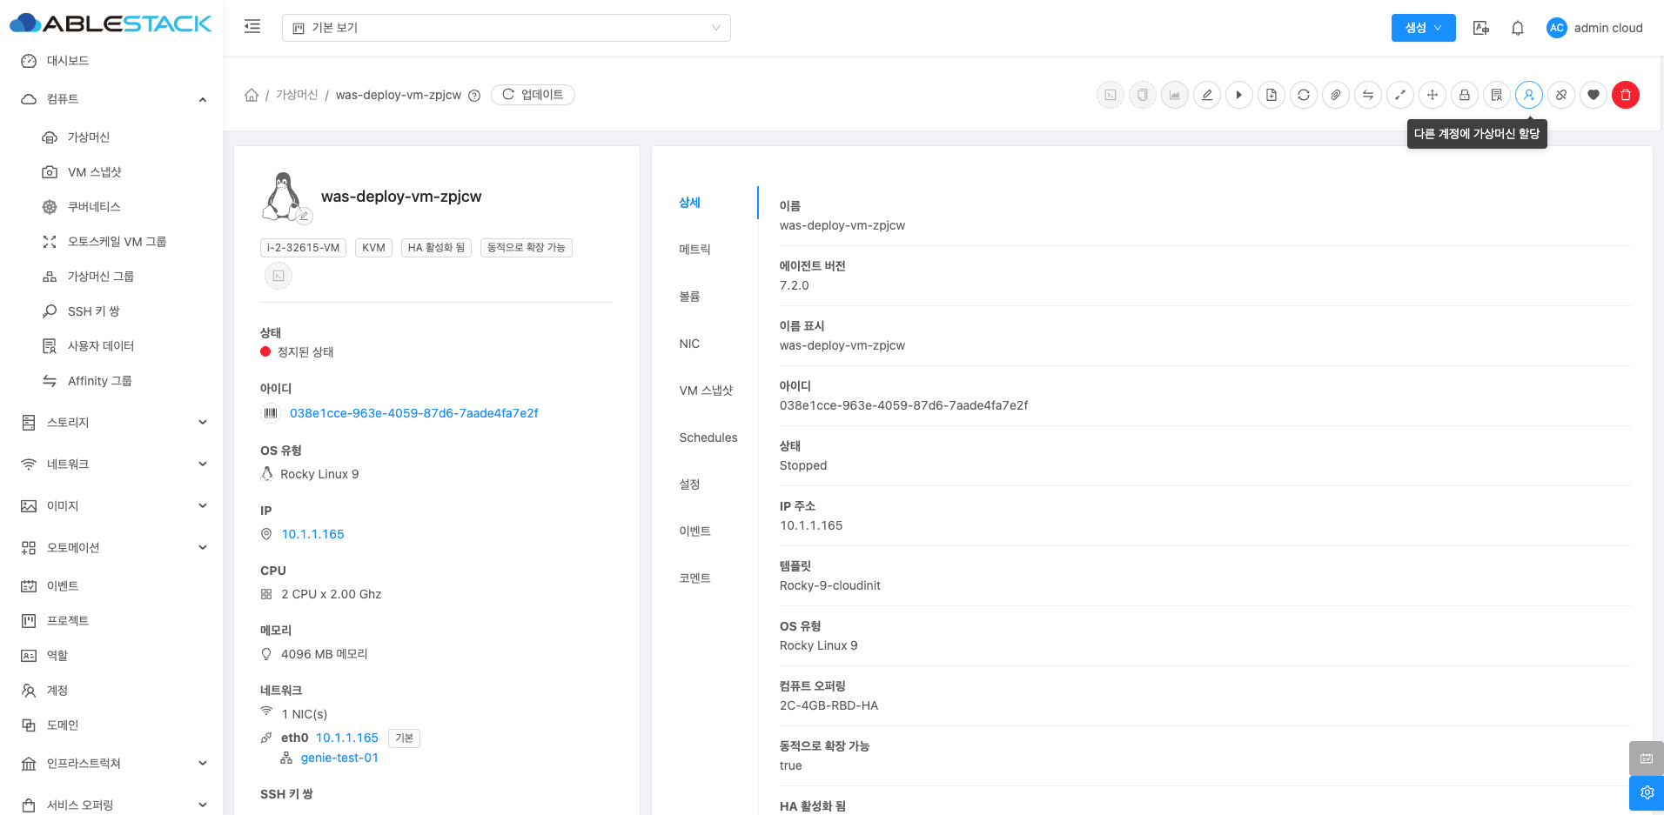Click the assign VM to another account icon
This screenshot has height=815, width=1664.
coord(1528,95)
